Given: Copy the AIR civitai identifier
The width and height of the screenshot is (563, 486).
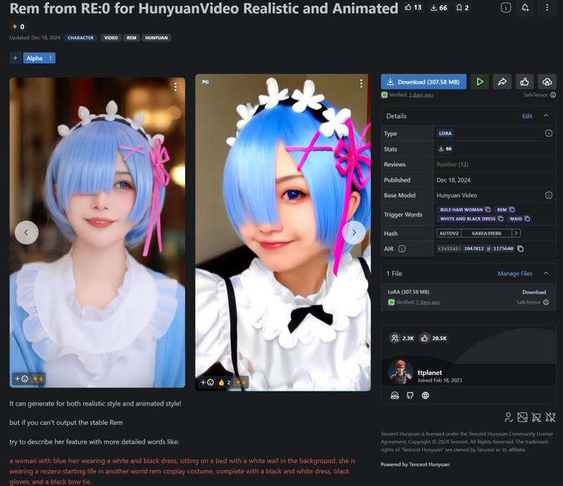Looking at the screenshot, I should point(520,249).
